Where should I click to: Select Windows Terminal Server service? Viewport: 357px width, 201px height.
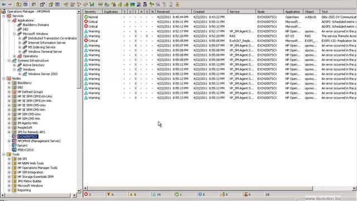click(x=45, y=52)
